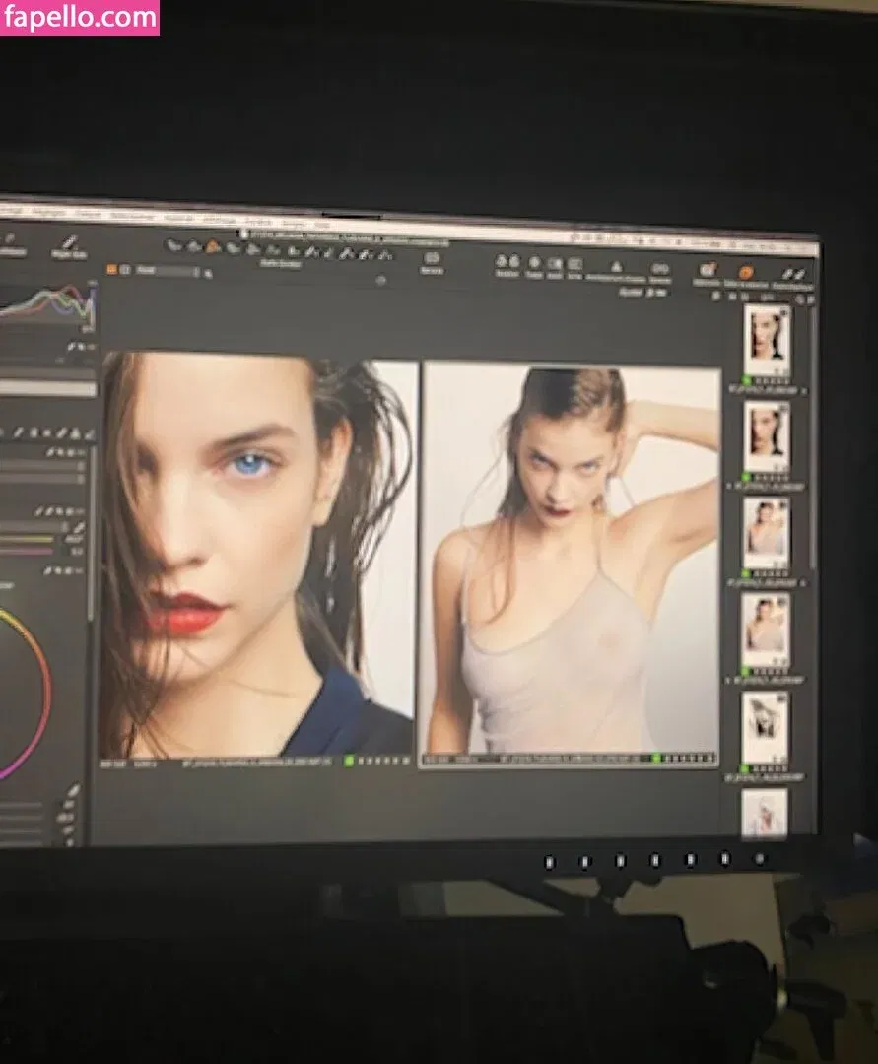This screenshot has width=878, height=1064.
Task: Toggle the orange multi-view viewer mode button
Action: pyautogui.click(x=110, y=269)
